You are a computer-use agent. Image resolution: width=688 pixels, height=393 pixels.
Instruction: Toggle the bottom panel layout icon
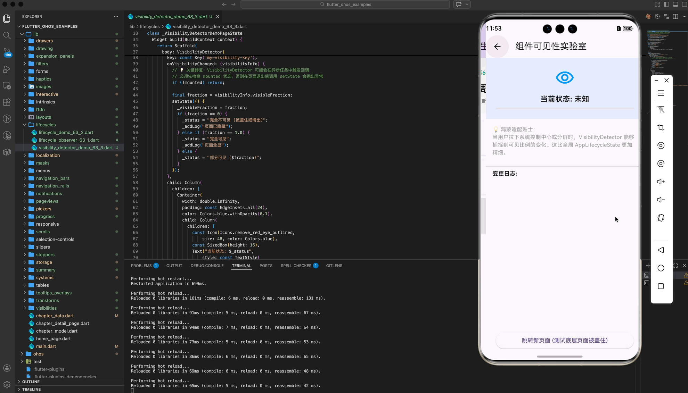point(675,5)
